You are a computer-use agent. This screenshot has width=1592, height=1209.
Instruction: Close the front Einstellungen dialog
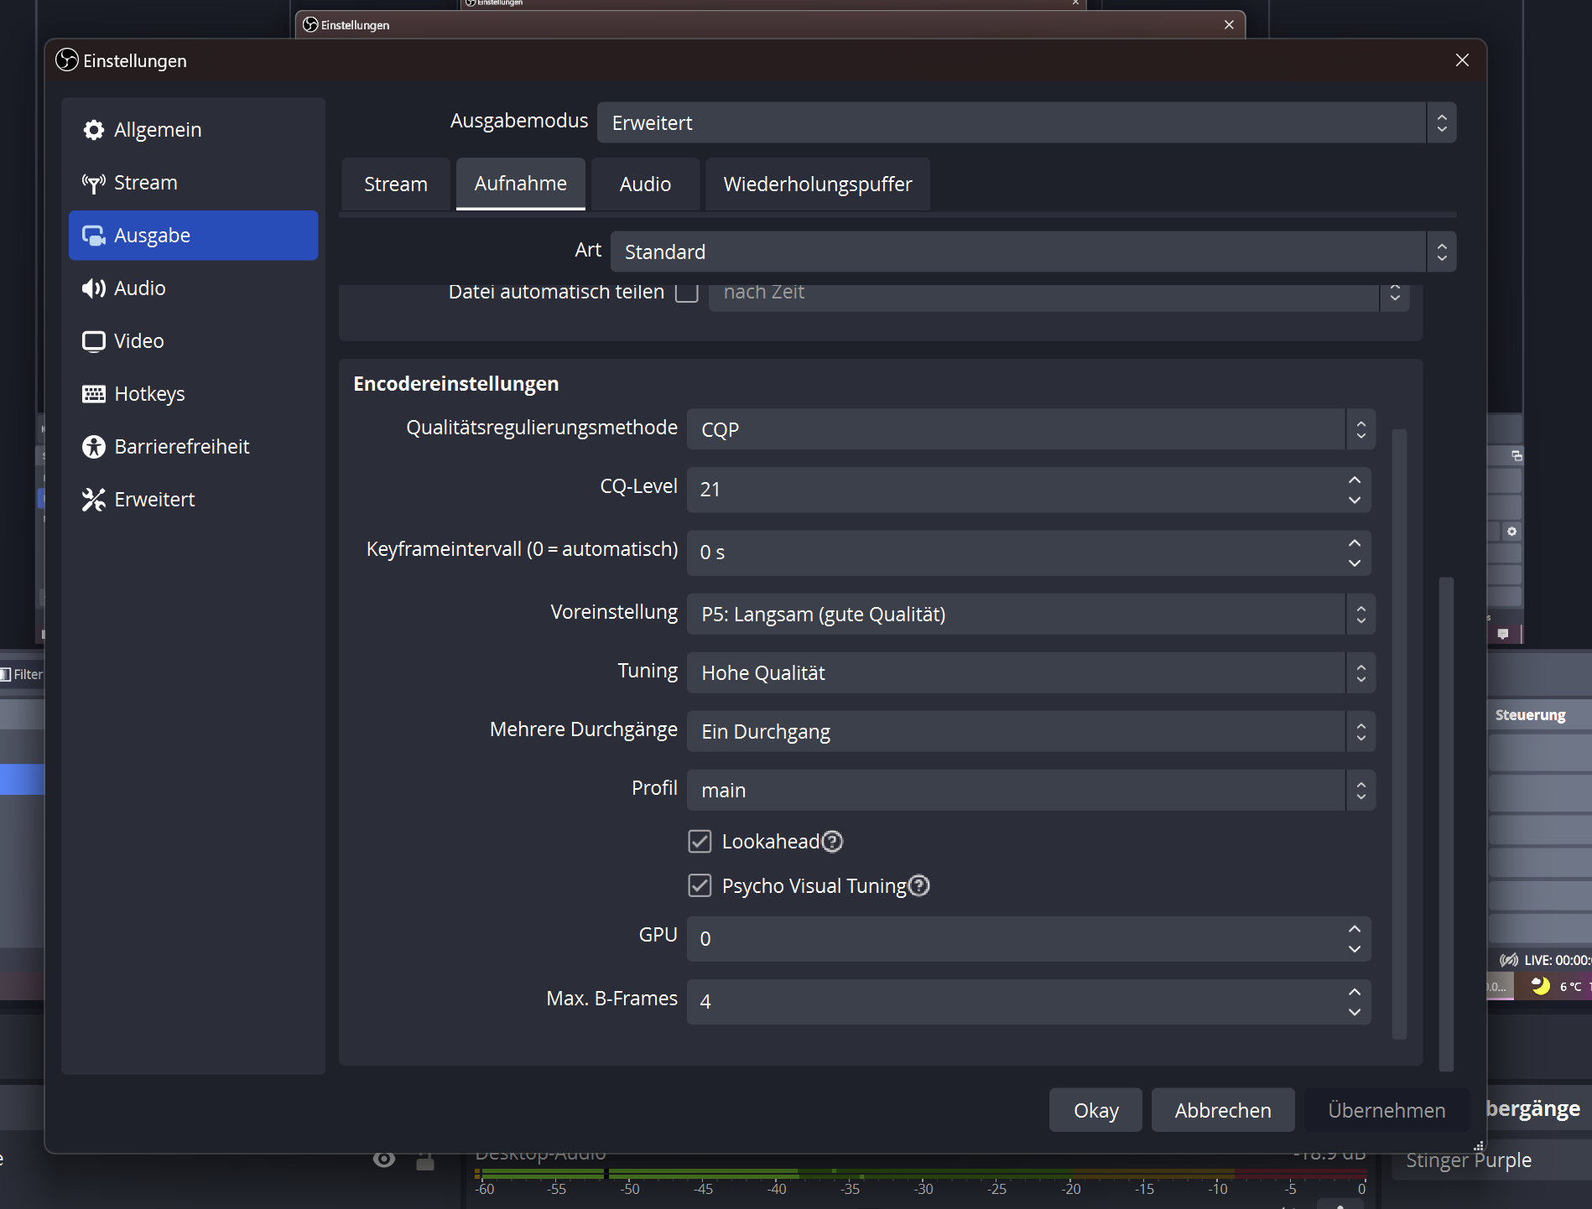click(x=1462, y=60)
